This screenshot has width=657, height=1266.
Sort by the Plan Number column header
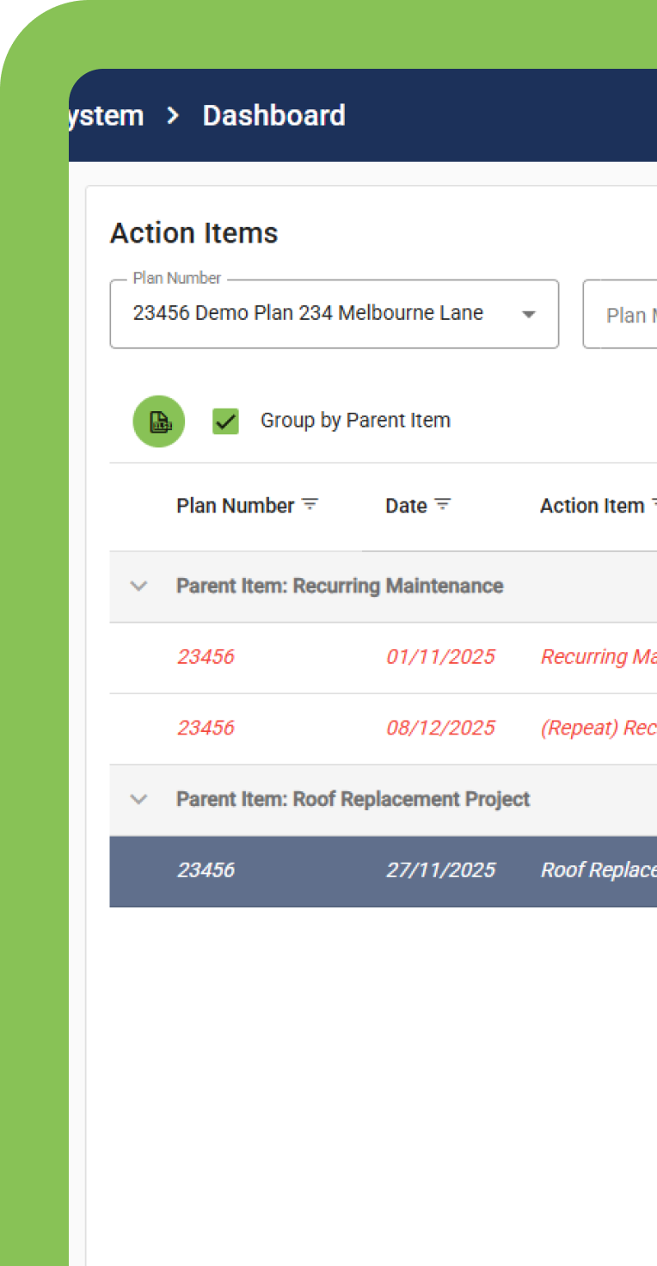tap(235, 506)
